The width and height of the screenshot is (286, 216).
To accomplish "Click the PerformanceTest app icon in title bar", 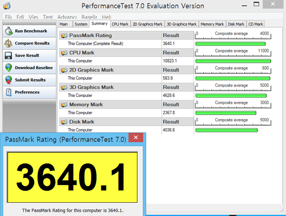I will coord(7,6).
